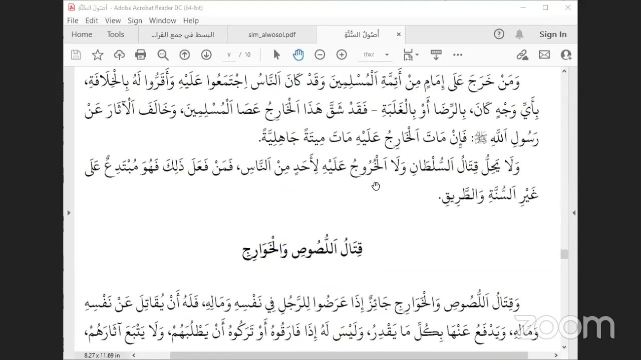The height and width of the screenshot is (360, 641).
Task: Click the upload to cloud icon
Action: 119,55
